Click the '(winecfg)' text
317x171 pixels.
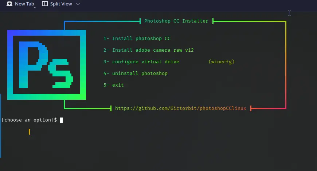point(222,61)
